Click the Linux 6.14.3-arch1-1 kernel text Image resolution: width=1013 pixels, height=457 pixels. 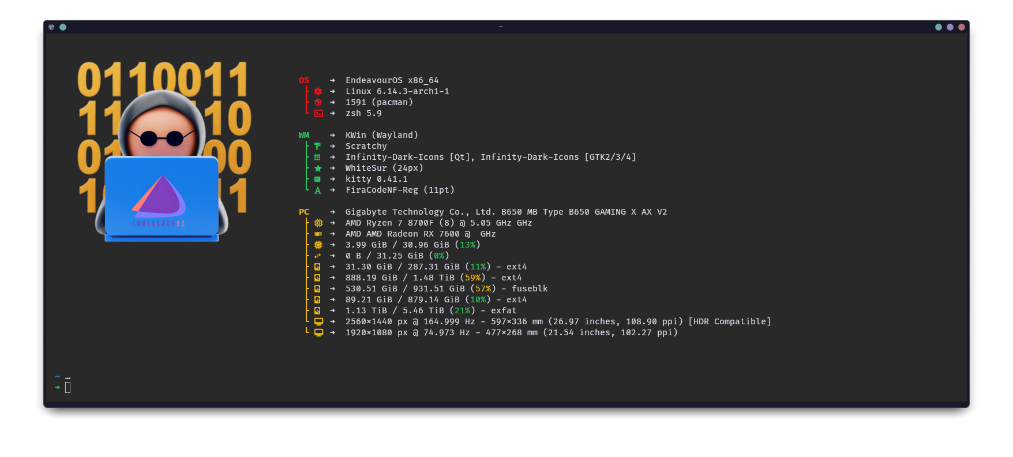click(x=397, y=91)
